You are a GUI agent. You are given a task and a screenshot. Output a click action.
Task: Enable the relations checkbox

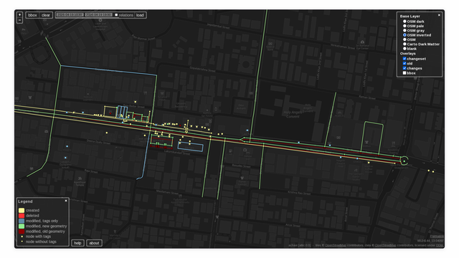point(116,15)
